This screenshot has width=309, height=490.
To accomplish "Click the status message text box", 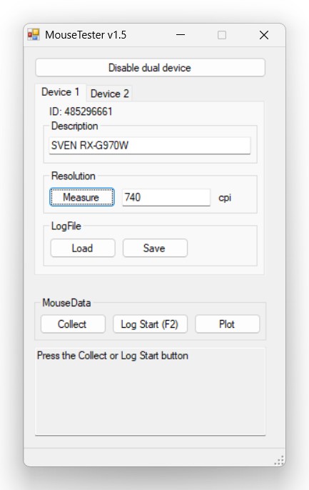I will point(150,391).
